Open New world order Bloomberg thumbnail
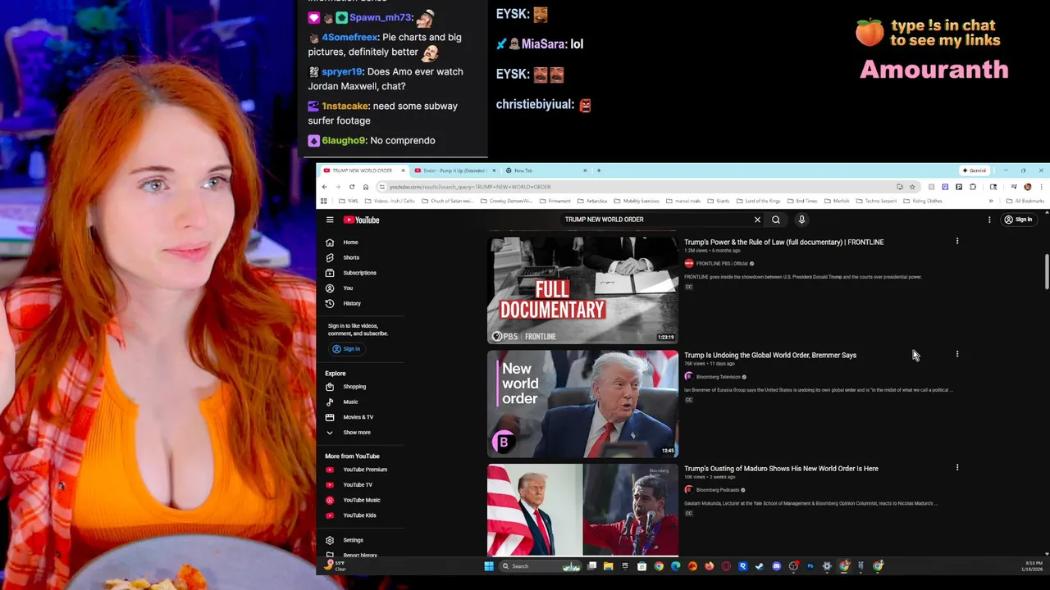This screenshot has height=590, width=1050. coord(582,403)
